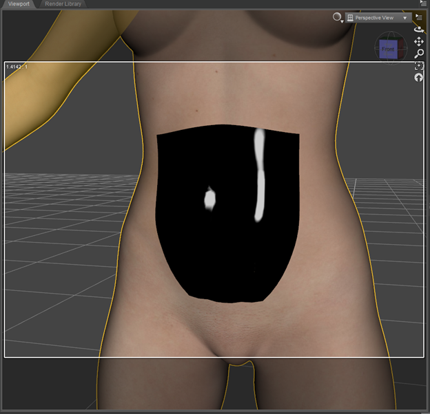The image size is (430, 414).
Task: Click the round white spot on black patch
Action: [210, 199]
